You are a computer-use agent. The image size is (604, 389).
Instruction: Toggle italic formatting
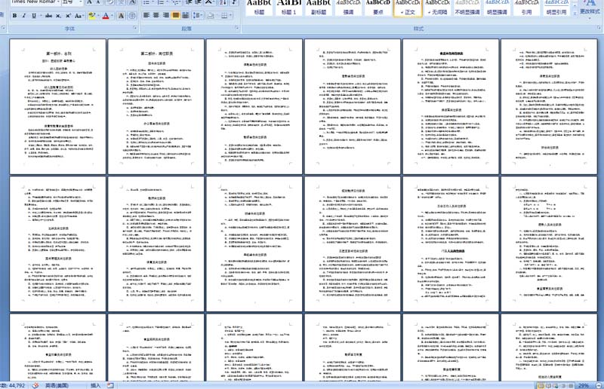(24, 16)
